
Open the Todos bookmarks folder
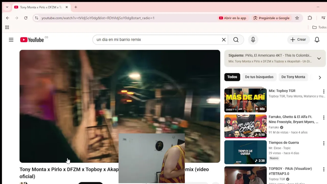[x=319, y=27]
